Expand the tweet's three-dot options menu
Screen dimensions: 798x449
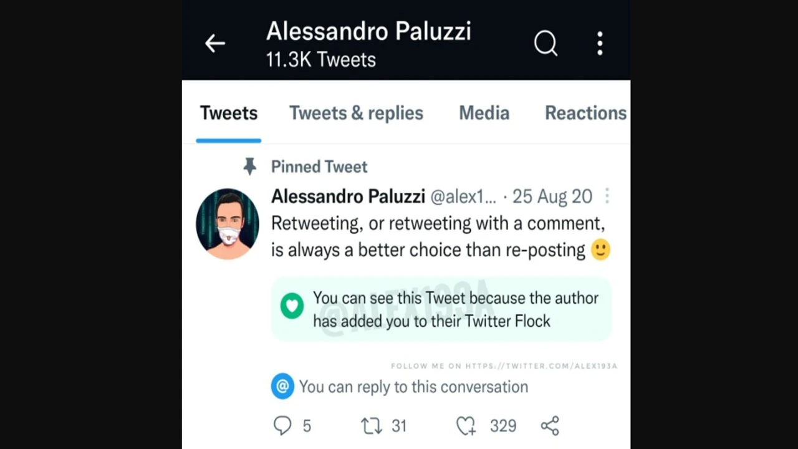click(607, 197)
